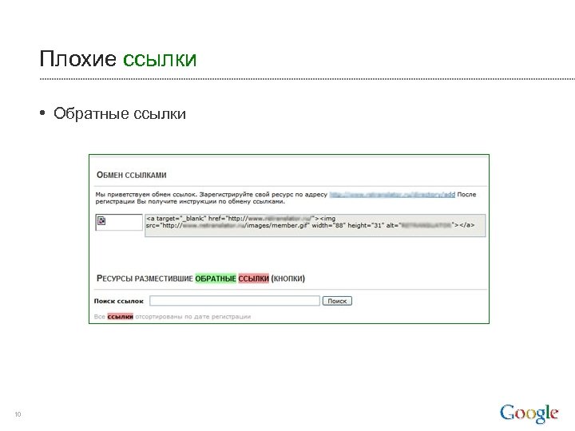Click the red highlighted ССЫЛКИ heading word
Viewport: 575px width, 431px height.
tap(253, 279)
